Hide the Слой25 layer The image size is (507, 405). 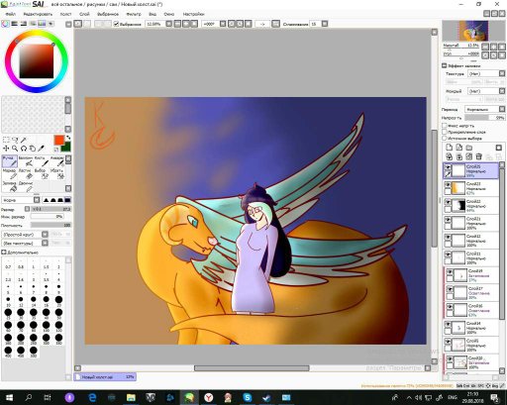pos(448,167)
